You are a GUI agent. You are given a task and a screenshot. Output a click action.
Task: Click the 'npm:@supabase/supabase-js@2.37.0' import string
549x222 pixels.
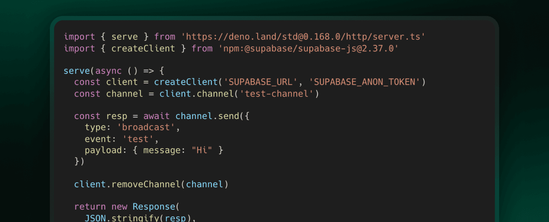(x=309, y=48)
